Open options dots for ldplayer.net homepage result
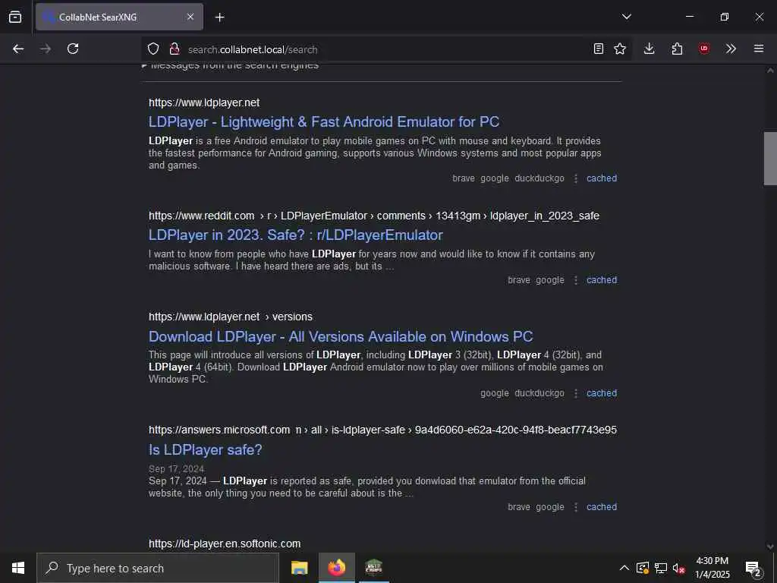Viewport: 777px width, 583px height. (576, 178)
